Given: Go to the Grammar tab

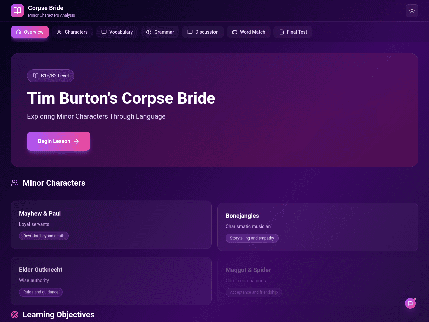Looking at the screenshot, I should pyautogui.click(x=160, y=32).
